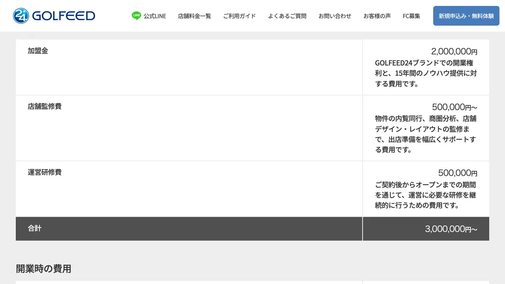Open よくあるご質問 menu item
505x284 pixels.
(287, 16)
